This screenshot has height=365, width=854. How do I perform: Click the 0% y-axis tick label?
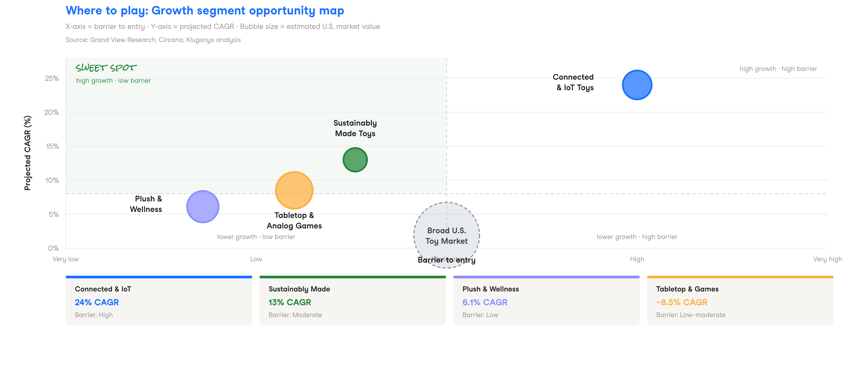tap(53, 248)
